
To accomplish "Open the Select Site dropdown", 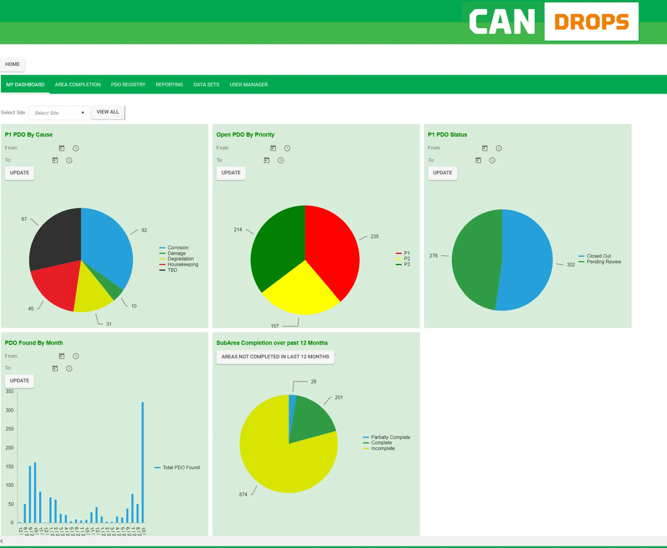I will 59,113.
